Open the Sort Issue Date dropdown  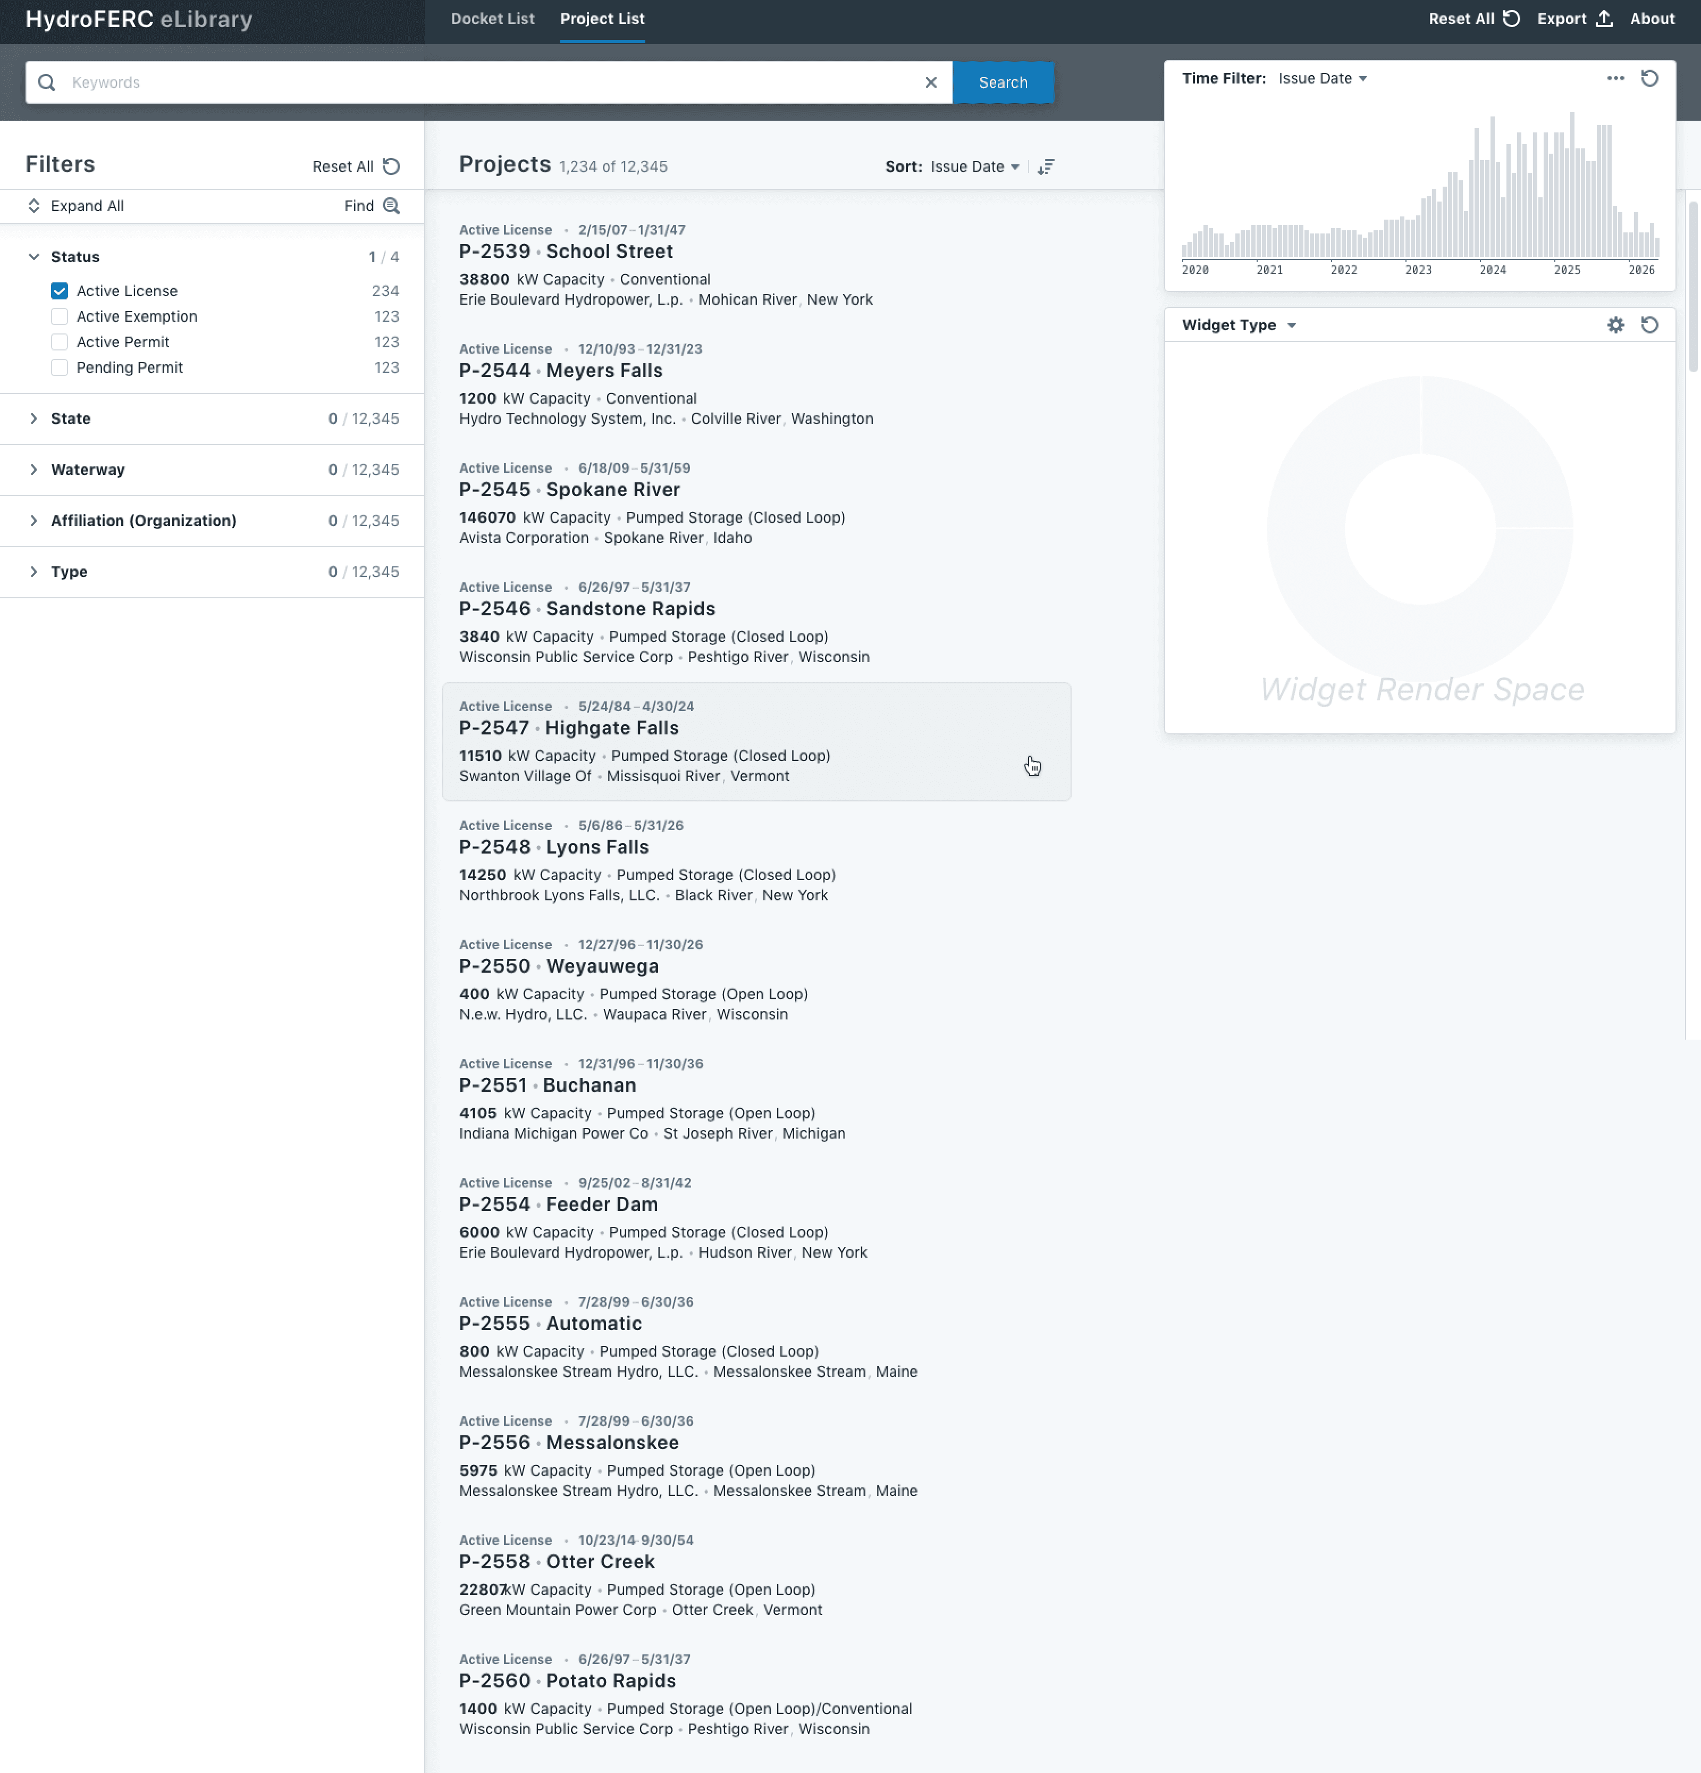pyautogui.click(x=975, y=166)
